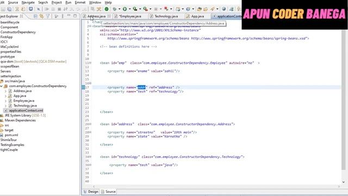Click the External Tools run icon

point(145,9)
